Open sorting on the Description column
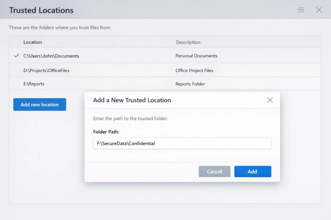This screenshot has width=331, height=220. (188, 42)
